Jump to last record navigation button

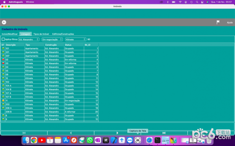(164, 133)
